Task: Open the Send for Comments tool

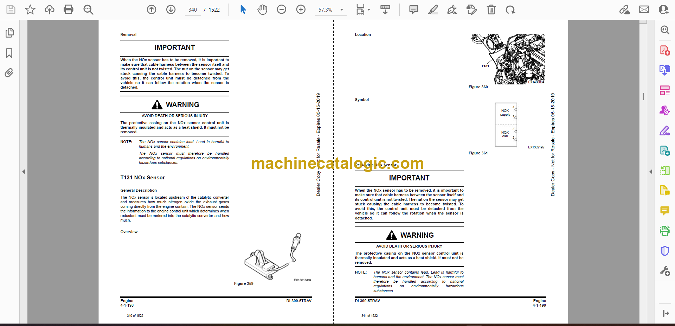Action: (x=665, y=110)
